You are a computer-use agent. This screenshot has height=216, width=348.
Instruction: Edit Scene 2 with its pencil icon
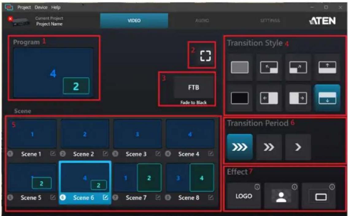pos(106,154)
